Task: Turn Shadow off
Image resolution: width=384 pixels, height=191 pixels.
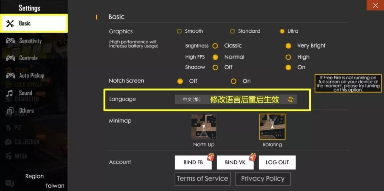Action: 215,67
